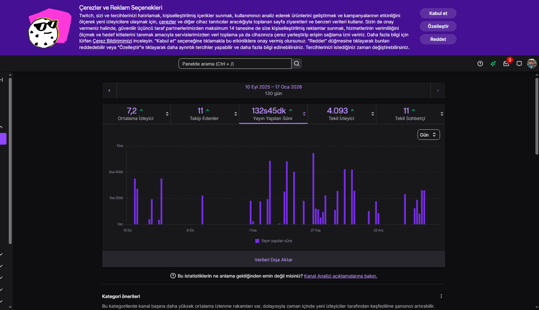
Task: Go to previous date range arrow
Action: point(109,90)
